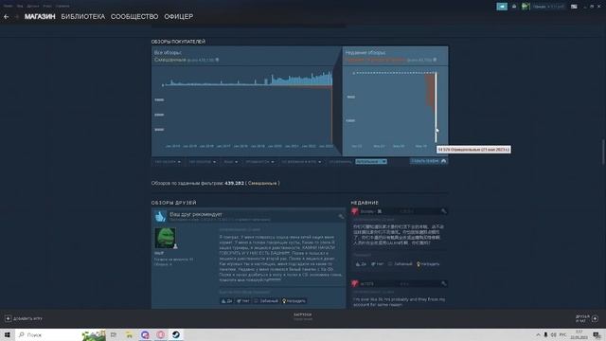Vote 'Да' on the friend review
This screenshot has height=341, width=606.
(x=226, y=301)
